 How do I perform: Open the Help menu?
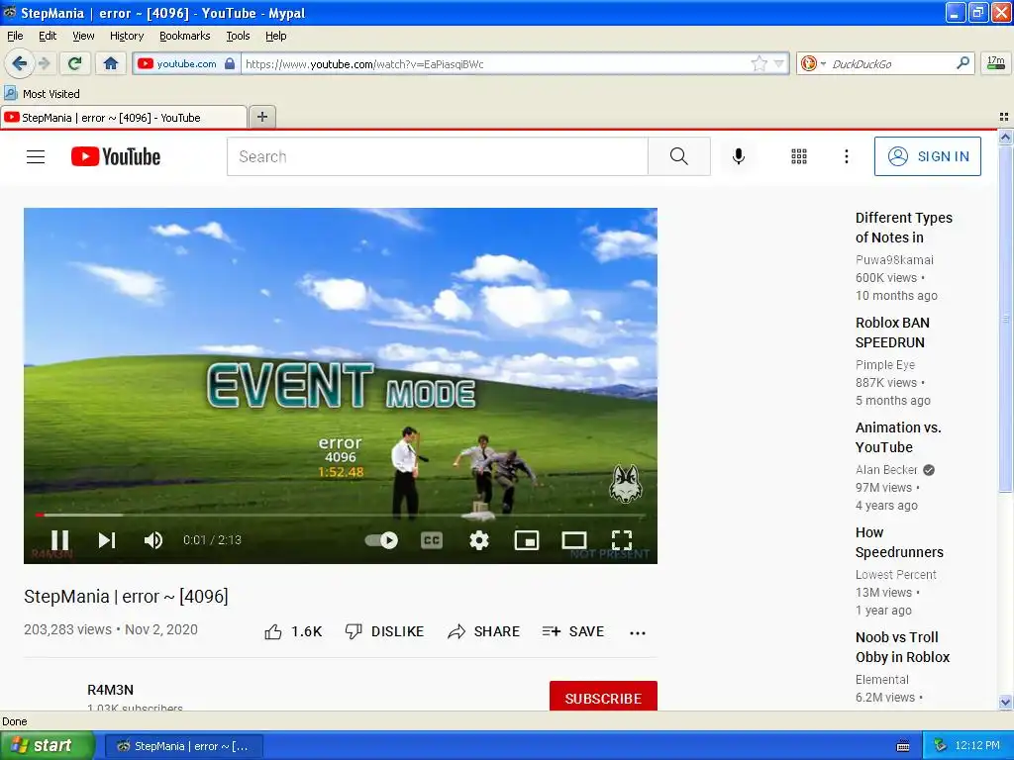[276, 36]
